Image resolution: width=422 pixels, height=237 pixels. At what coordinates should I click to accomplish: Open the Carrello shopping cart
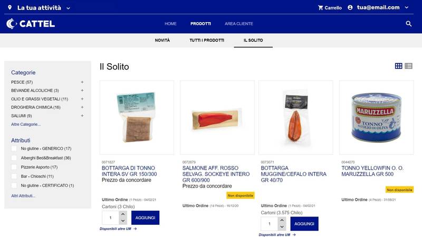pyautogui.click(x=330, y=8)
